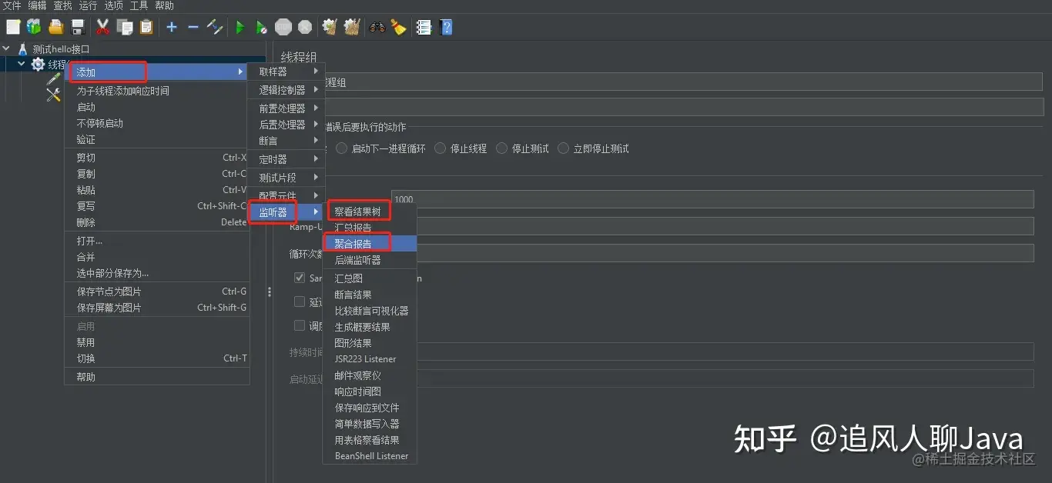The image size is (1052, 483).
Task: Tick the checkbox labeled starting with 延
Action: [x=300, y=301]
